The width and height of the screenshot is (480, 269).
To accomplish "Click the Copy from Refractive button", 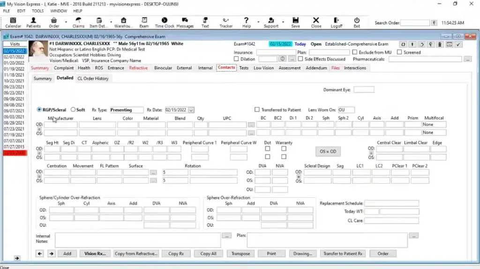I will click(136, 254).
